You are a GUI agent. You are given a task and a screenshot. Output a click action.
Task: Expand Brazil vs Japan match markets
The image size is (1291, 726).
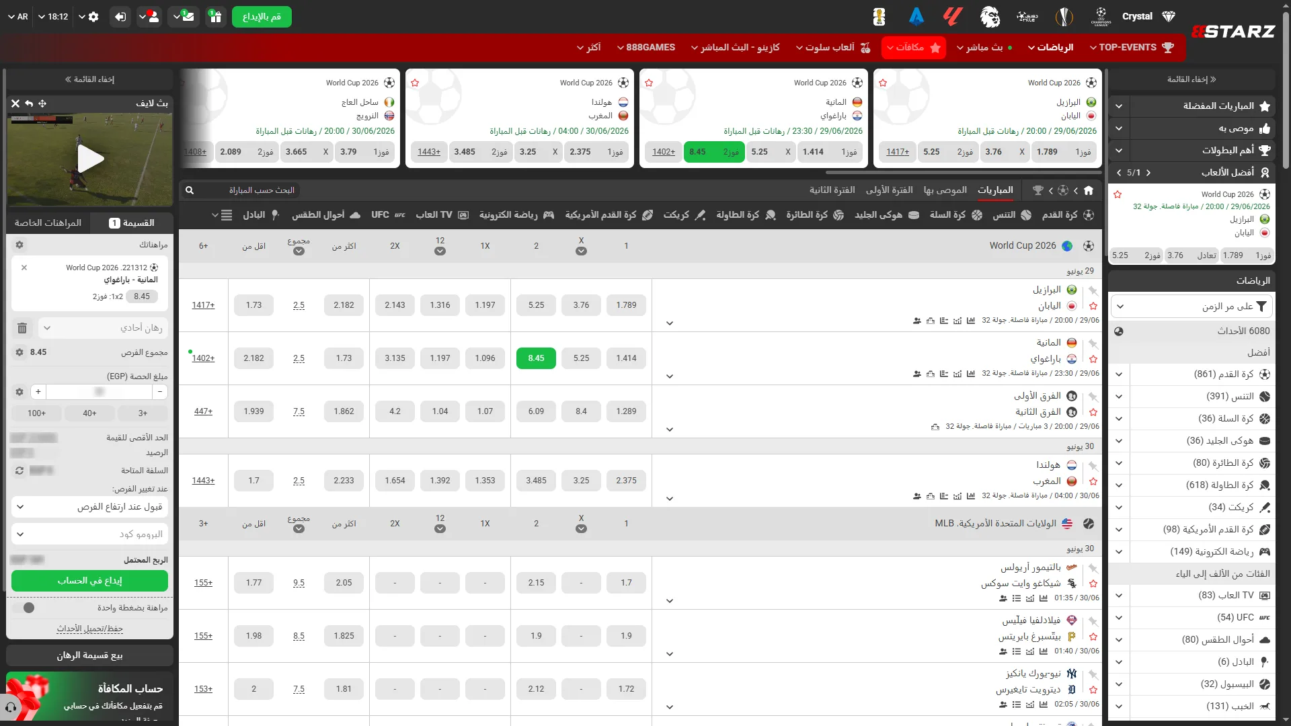pyautogui.click(x=670, y=323)
